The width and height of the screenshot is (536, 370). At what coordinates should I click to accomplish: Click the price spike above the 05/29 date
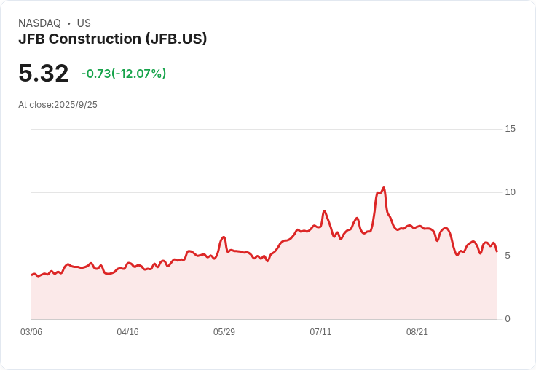click(x=224, y=237)
